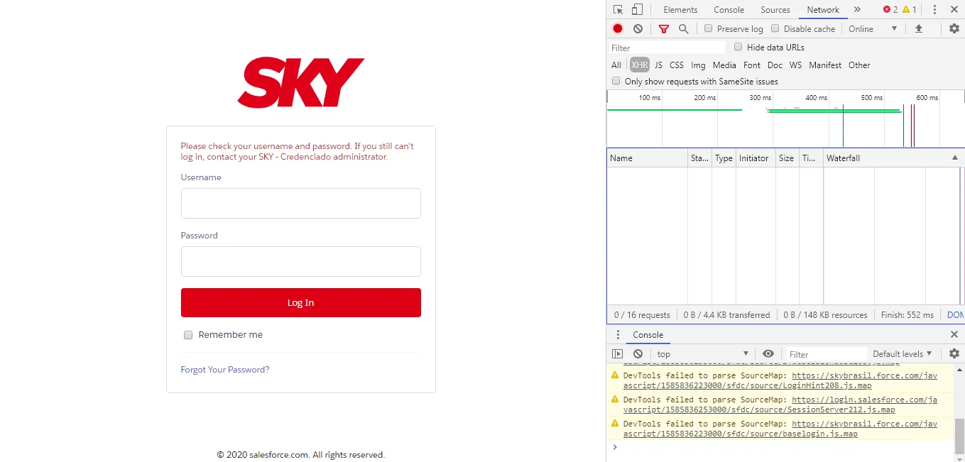The height and width of the screenshot is (462, 965).
Task: Open the Forgot Your Password link
Action: 225,370
